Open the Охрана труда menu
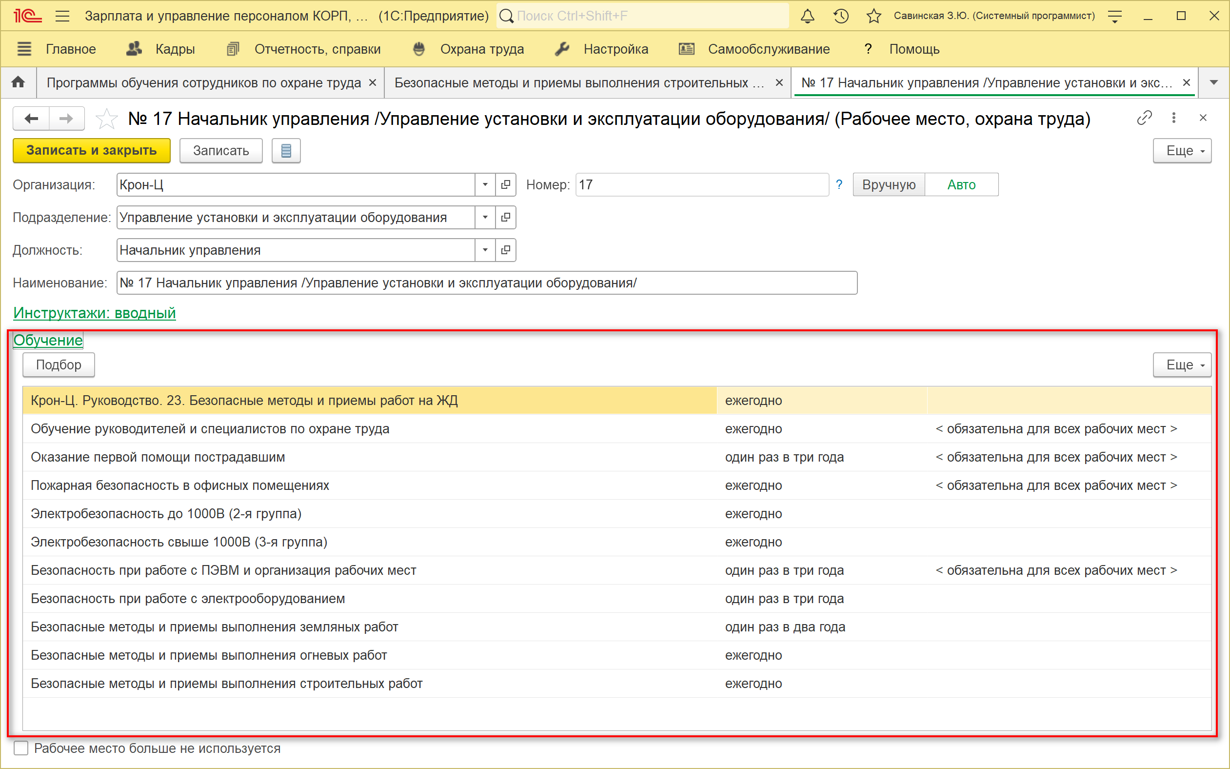This screenshot has width=1230, height=769. (481, 49)
